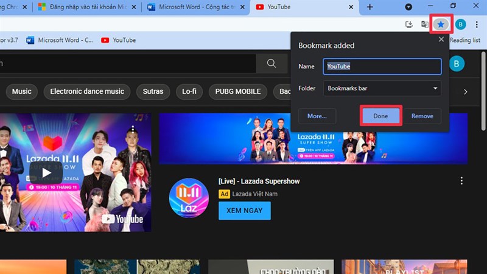Click the Lazada Việt Nam advertiser name
The width and height of the screenshot is (487, 274).
[254, 194]
